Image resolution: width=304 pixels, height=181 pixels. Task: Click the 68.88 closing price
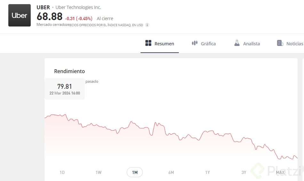point(50,17)
